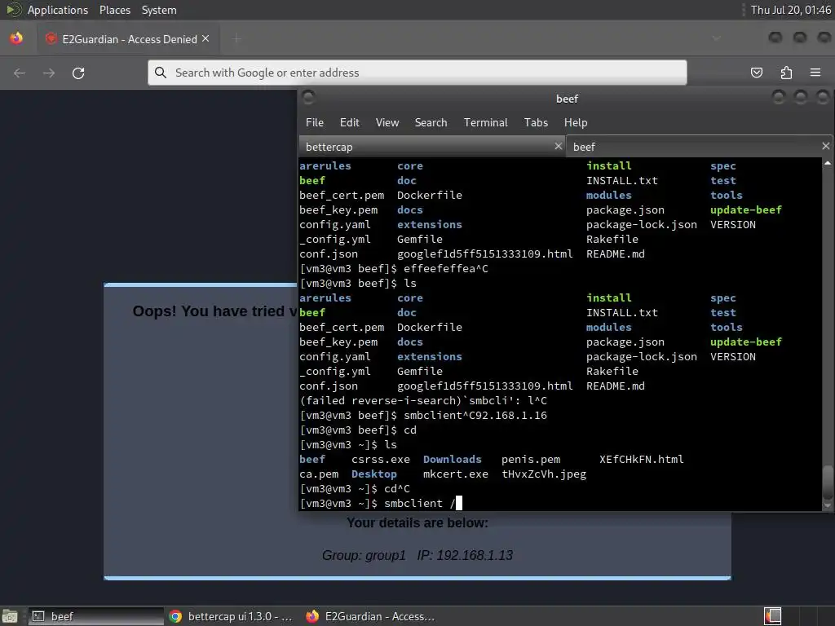Reload the page in Firefox

[x=78, y=73]
